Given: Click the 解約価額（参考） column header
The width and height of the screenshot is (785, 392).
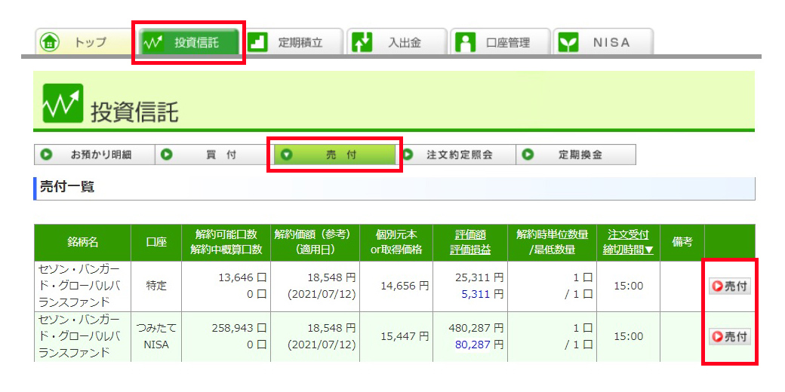Looking at the screenshot, I should [x=315, y=243].
